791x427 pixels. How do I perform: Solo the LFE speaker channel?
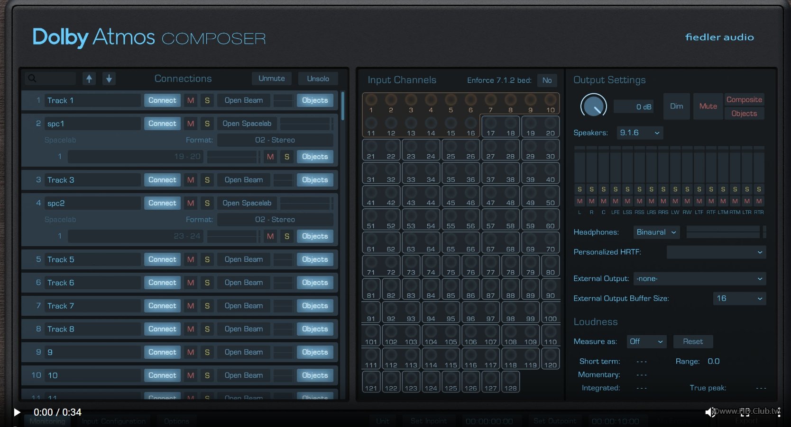[616, 189]
